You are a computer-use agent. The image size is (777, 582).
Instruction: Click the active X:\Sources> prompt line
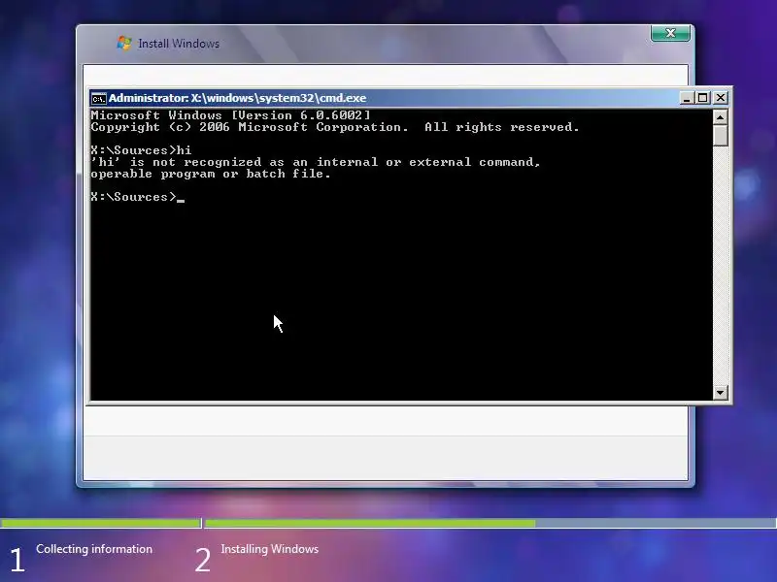click(x=137, y=197)
